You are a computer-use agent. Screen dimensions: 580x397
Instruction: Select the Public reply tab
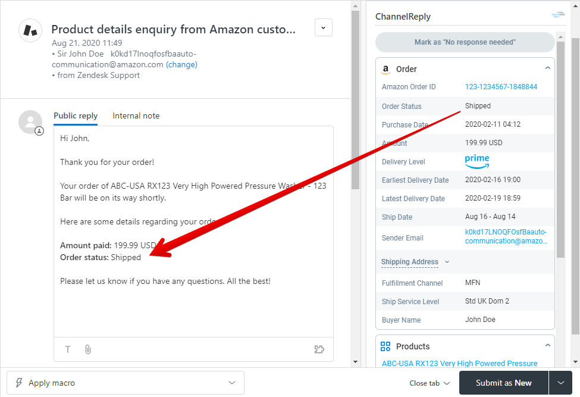coord(76,115)
